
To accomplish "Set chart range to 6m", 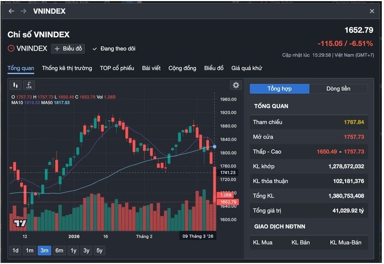I will 59,250.
